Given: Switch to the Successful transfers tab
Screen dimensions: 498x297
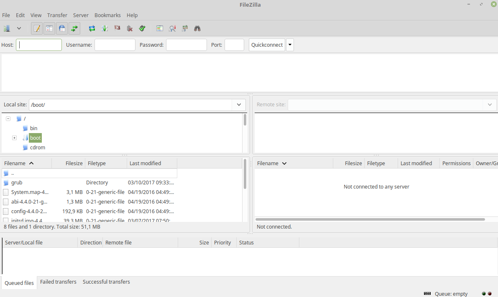Looking at the screenshot, I should pyautogui.click(x=106, y=282).
